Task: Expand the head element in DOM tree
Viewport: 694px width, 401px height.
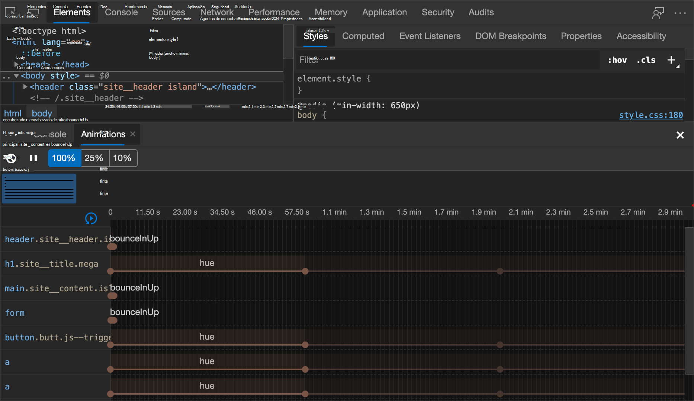Action: 16,64
